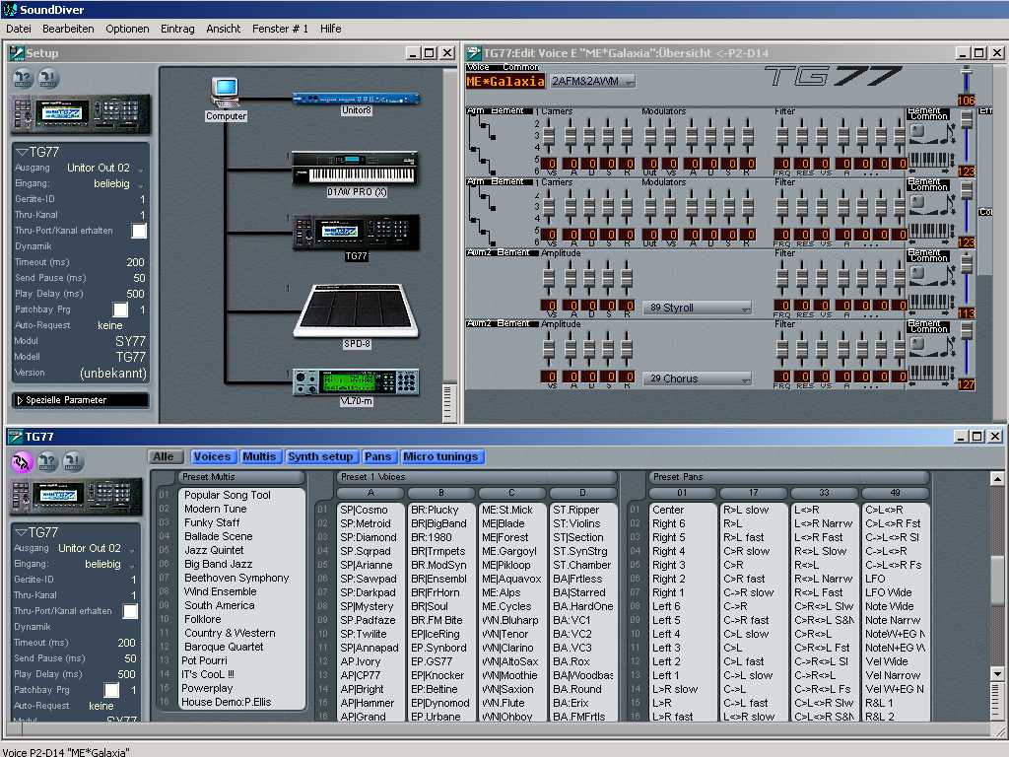Click the TG77 device picture in the TG77 window sidebar
This screenshot has width=1009, height=757.
pos(75,496)
